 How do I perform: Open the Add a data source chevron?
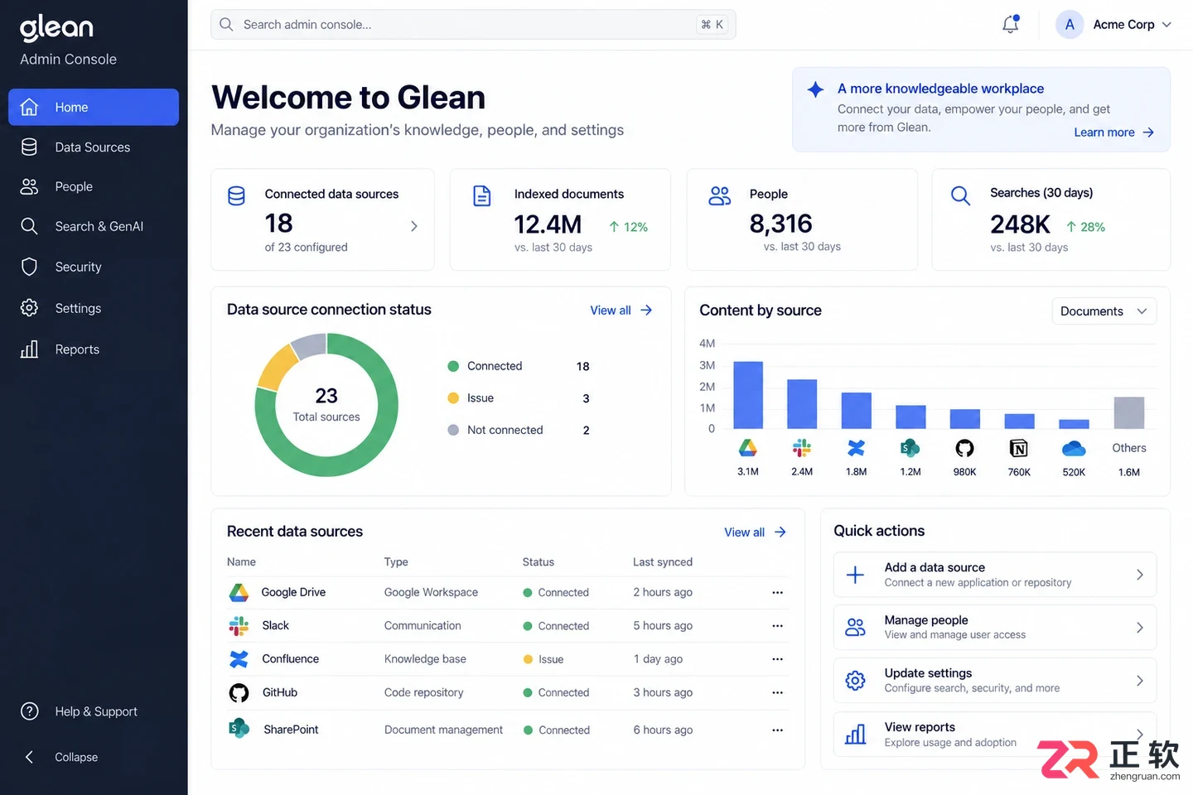click(1140, 575)
